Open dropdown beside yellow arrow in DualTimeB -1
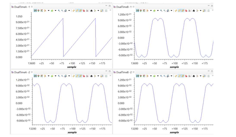This screenshot has width=236, height=137. [201, 11]
